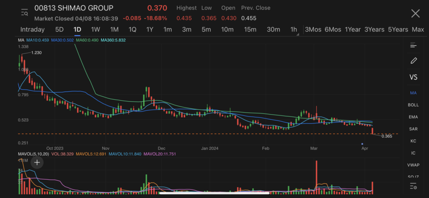This screenshot has width=429, height=198.
Task: Set range to Max
Action: click(x=418, y=30)
